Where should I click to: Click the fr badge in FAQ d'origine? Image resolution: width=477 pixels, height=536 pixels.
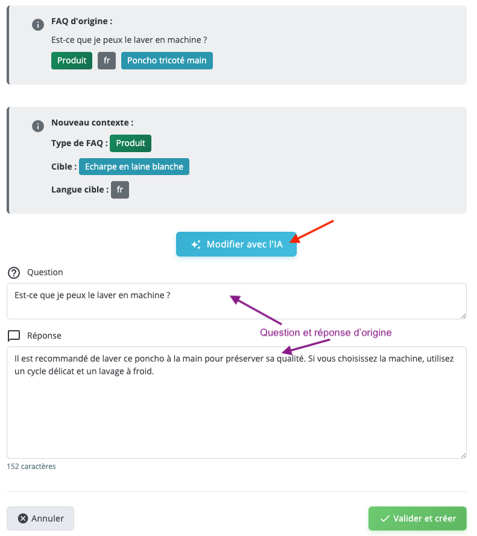(106, 60)
